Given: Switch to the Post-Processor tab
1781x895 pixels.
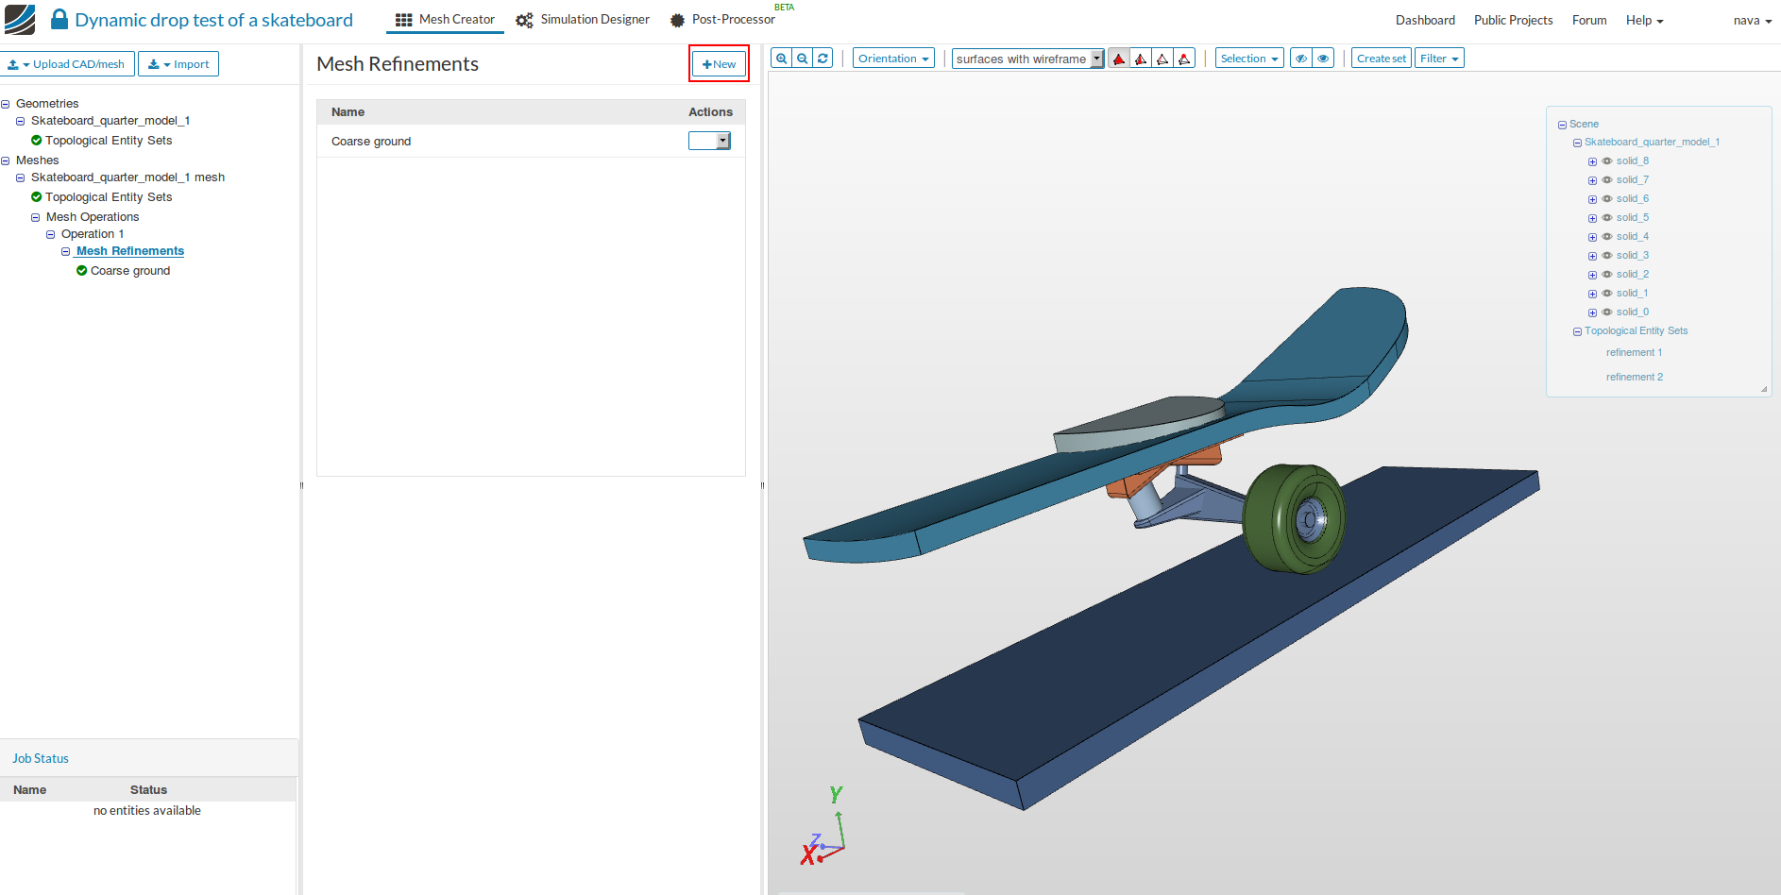Looking at the screenshot, I should 723,20.
